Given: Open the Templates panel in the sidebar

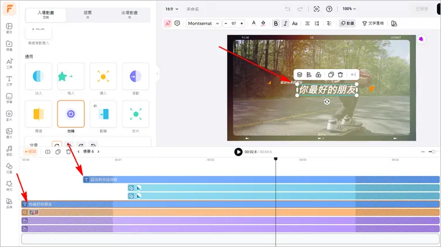Looking at the screenshot, I should (x=9, y=28).
